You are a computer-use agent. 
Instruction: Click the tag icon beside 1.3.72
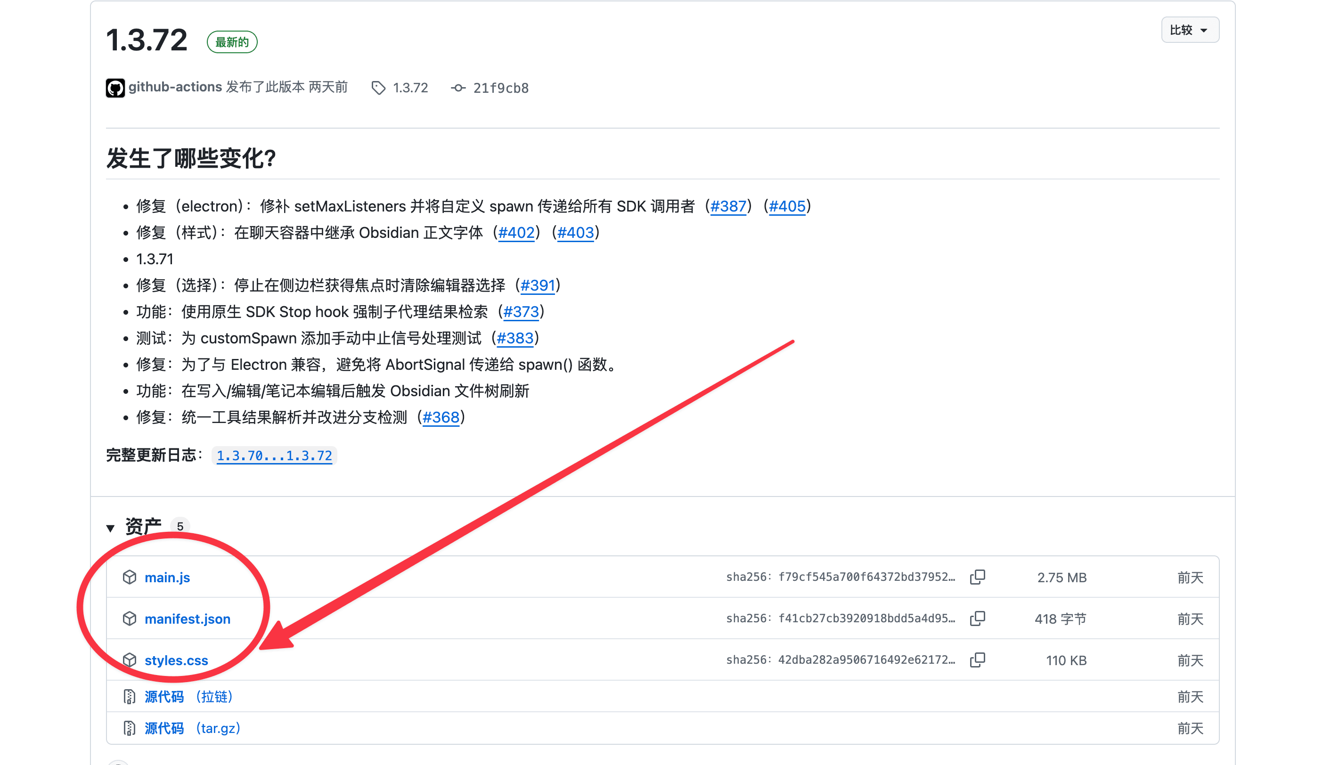[x=378, y=88]
